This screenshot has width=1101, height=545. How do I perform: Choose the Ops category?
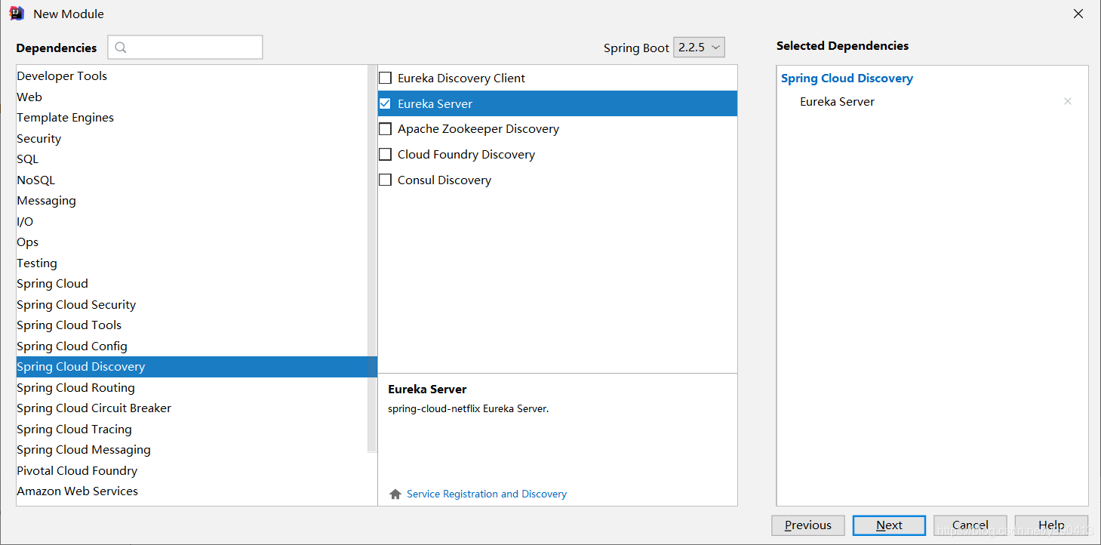click(192, 242)
